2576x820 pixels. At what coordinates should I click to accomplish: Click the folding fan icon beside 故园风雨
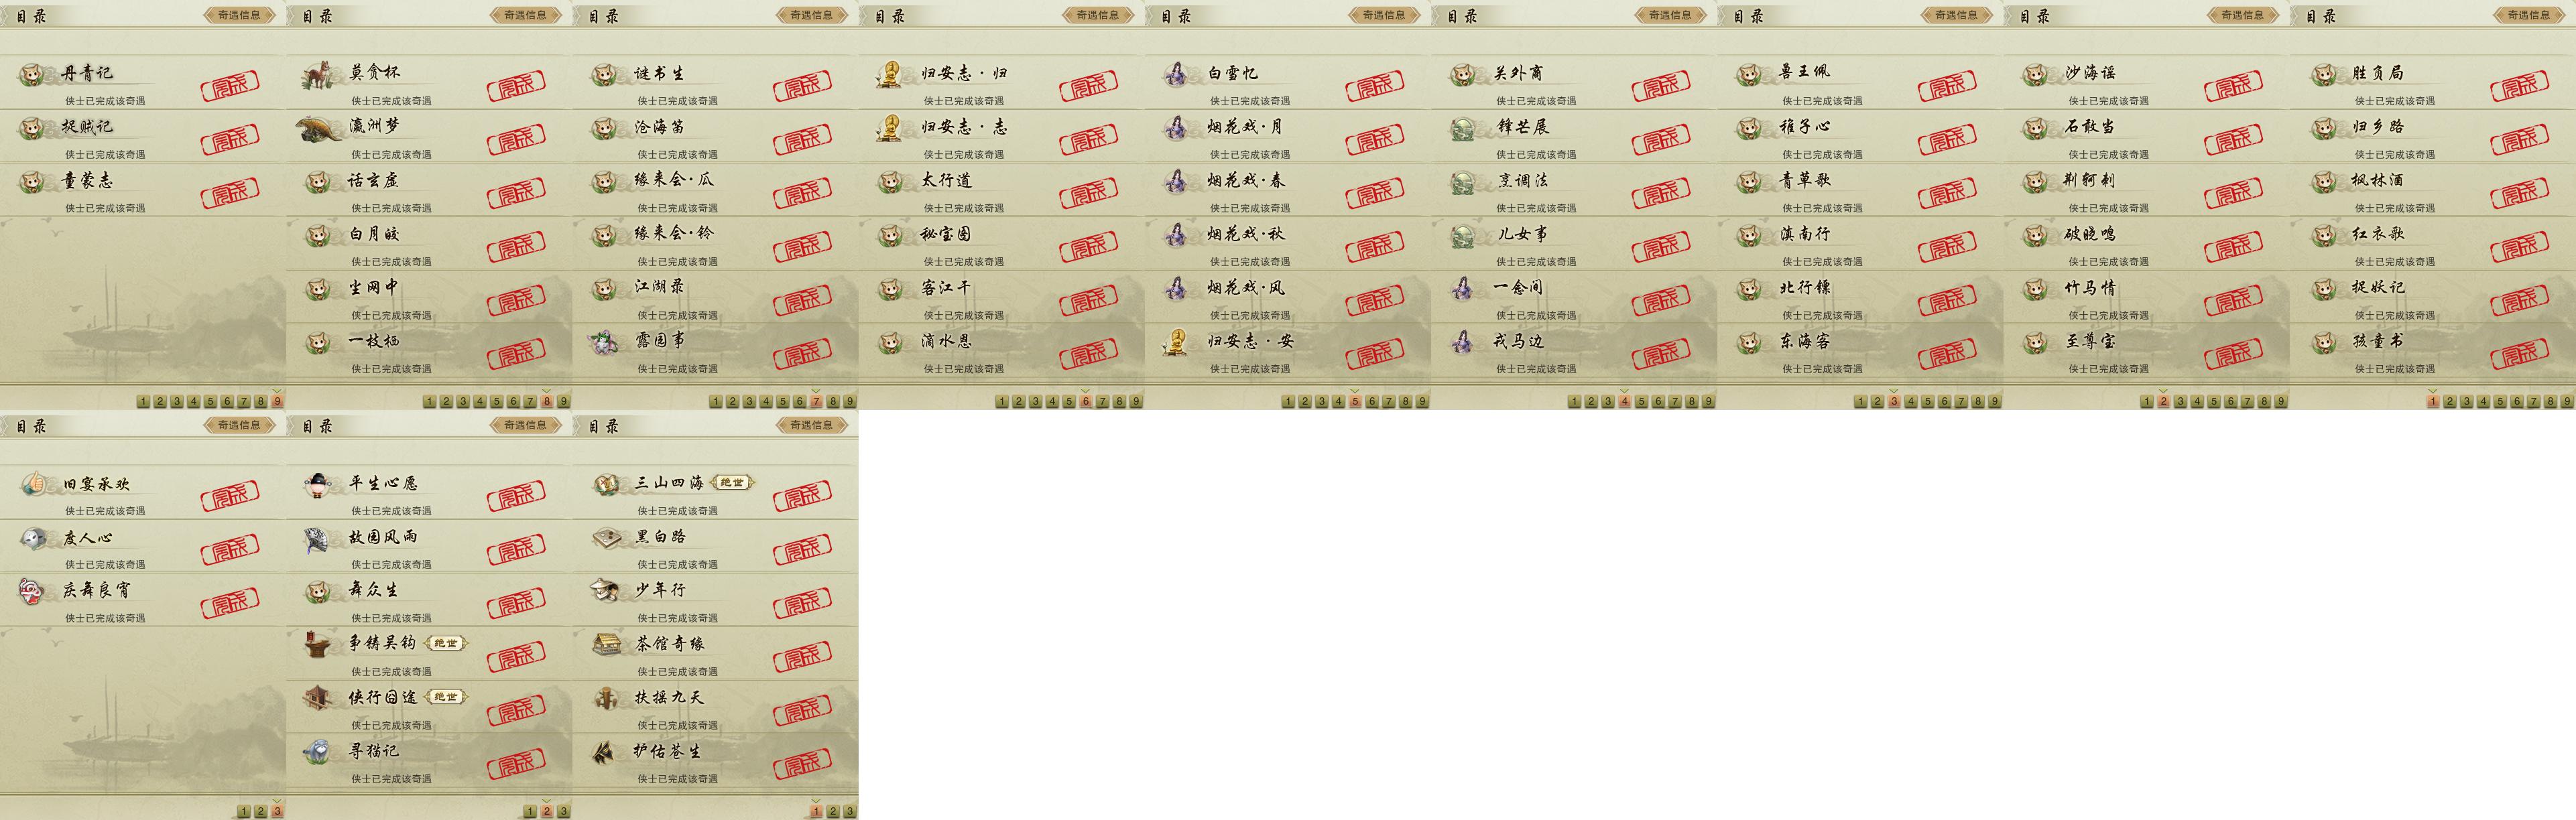pyautogui.click(x=317, y=539)
